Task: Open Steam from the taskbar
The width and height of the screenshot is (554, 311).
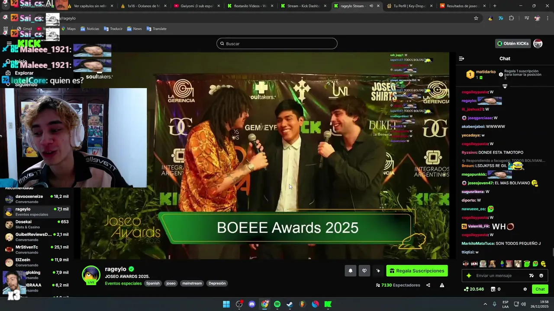Action: tap(290, 304)
